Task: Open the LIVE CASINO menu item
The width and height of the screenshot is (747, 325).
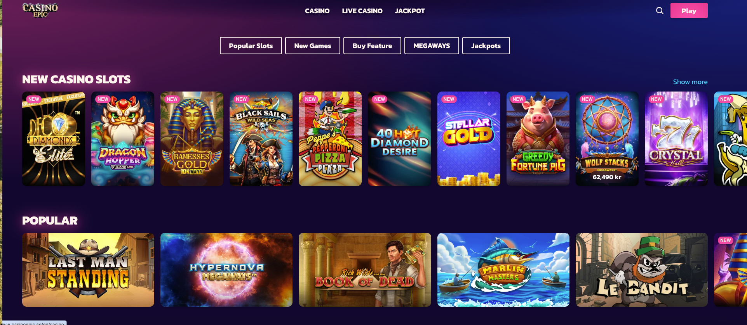Action: pyautogui.click(x=362, y=11)
